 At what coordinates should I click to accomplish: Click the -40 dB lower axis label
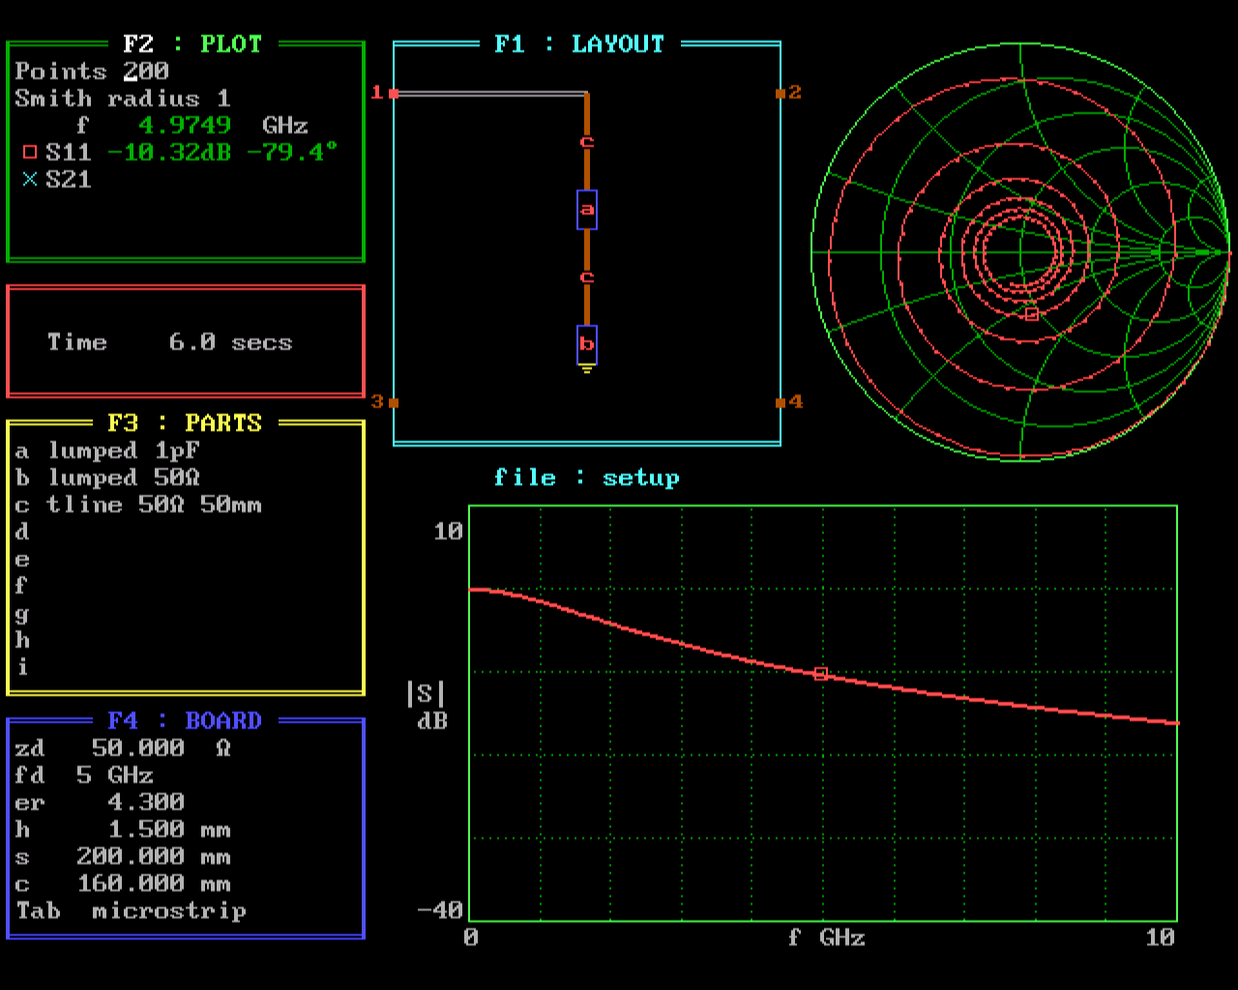(x=440, y=911)
